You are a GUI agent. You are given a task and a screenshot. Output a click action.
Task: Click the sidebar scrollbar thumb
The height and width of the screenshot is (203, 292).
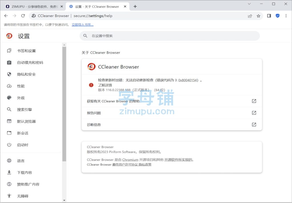(64, 104)
